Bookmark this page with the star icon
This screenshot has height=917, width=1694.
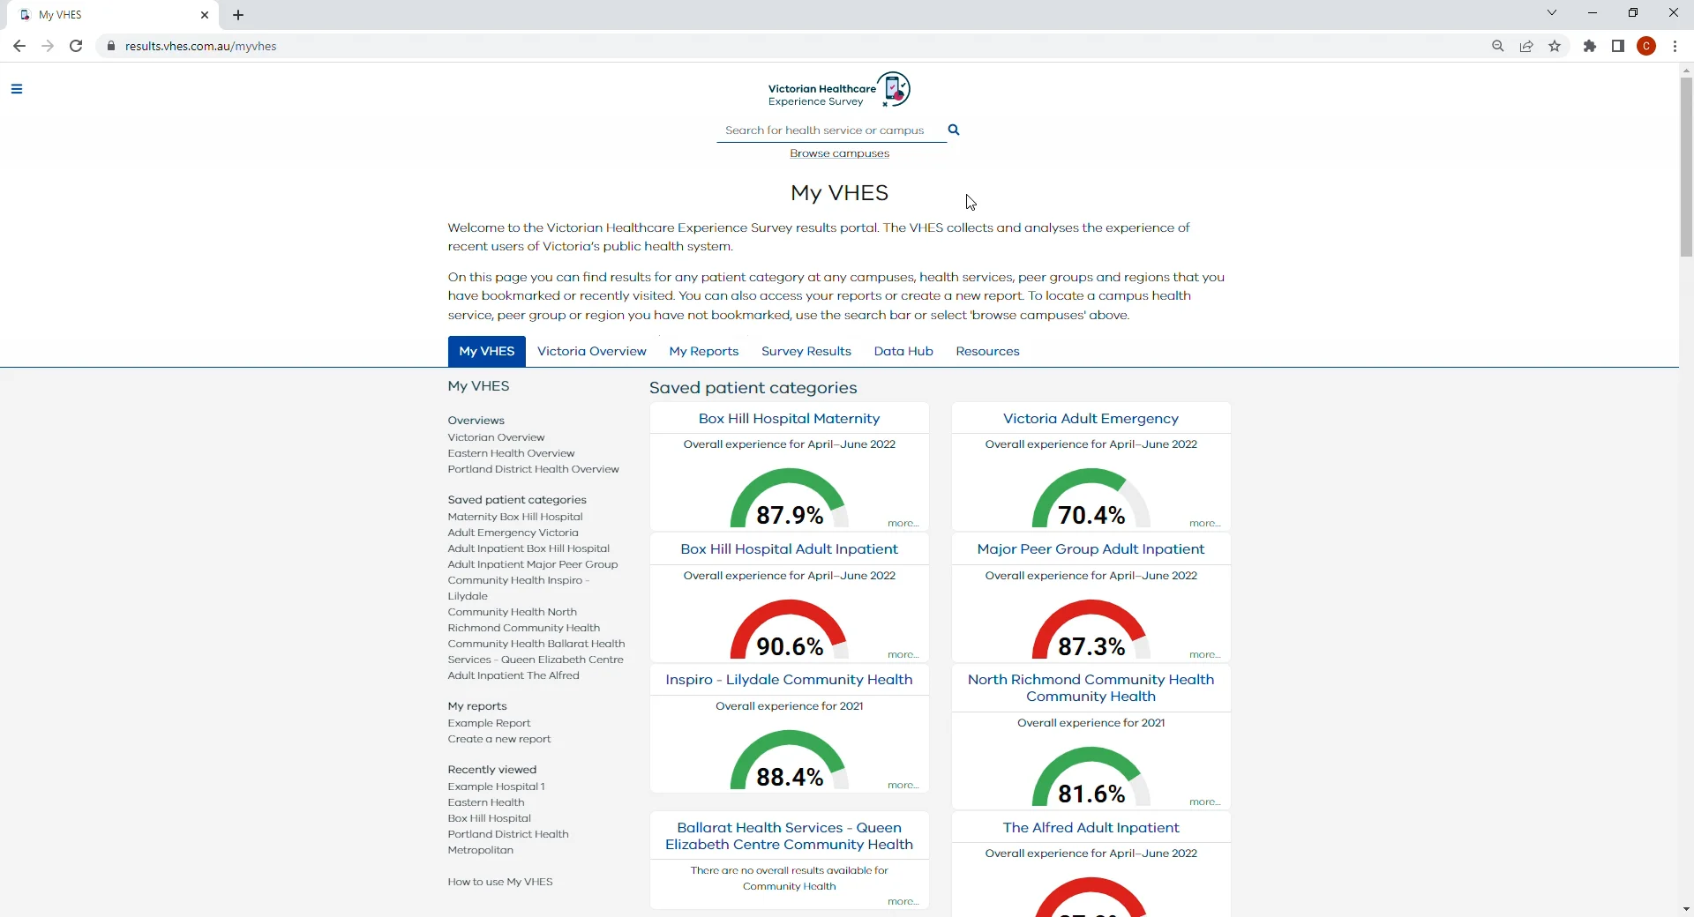tap(1555, 46)
